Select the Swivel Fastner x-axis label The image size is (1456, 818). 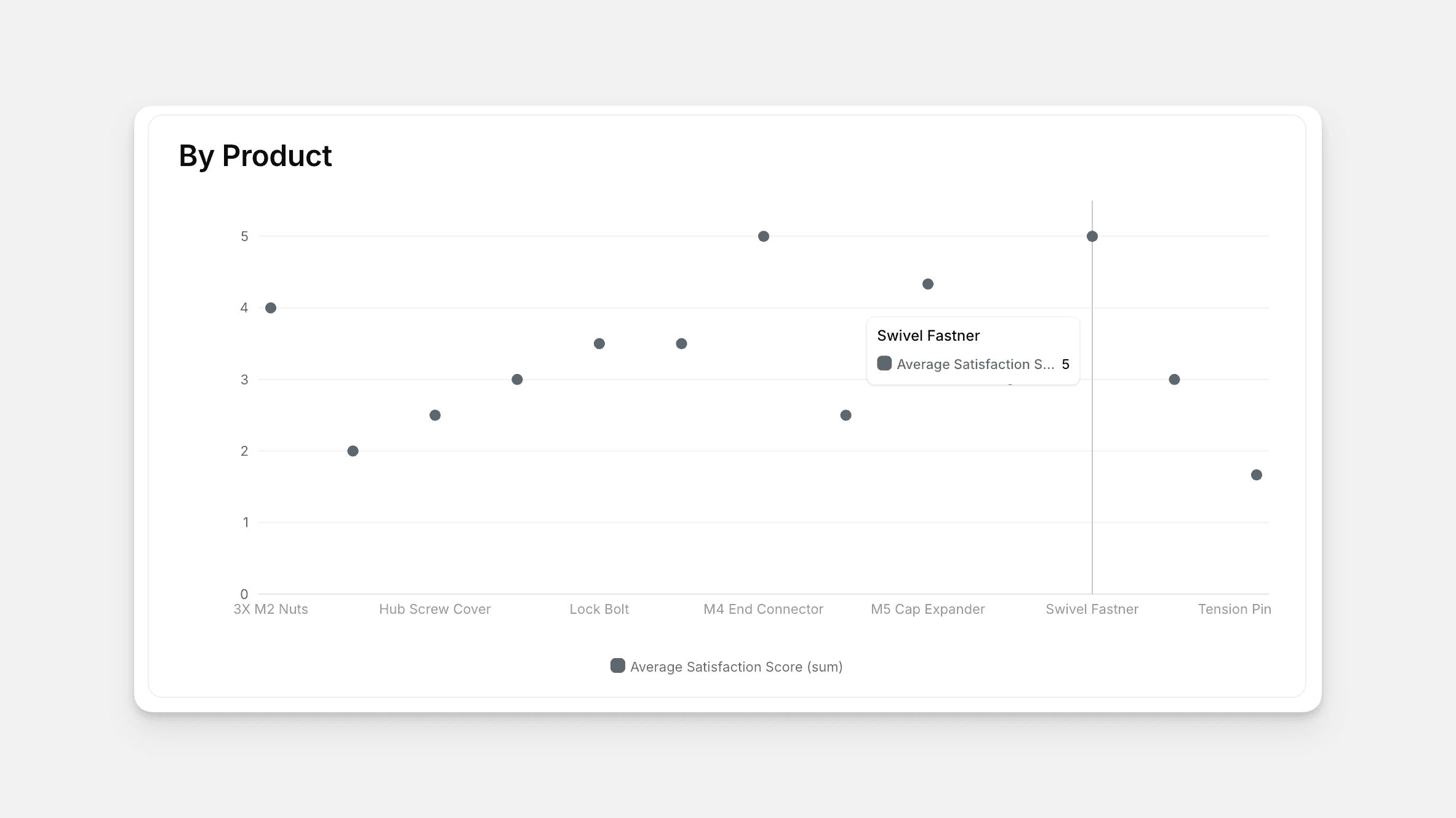[1092, 609]
